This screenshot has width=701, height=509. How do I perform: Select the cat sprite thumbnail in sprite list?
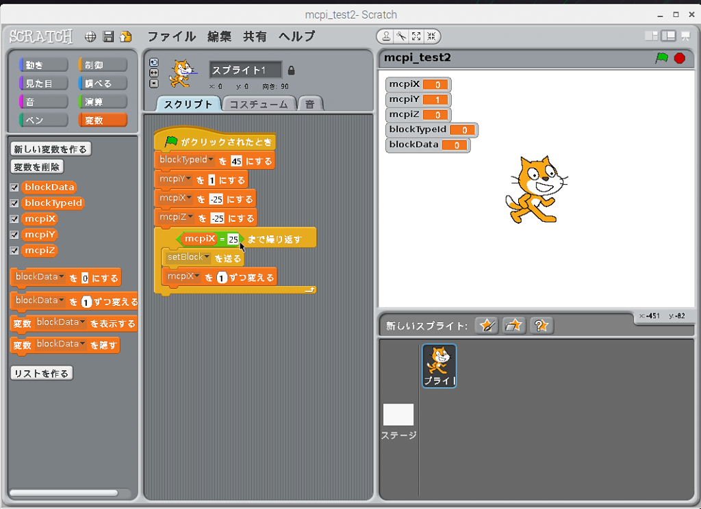click(439, 365)
